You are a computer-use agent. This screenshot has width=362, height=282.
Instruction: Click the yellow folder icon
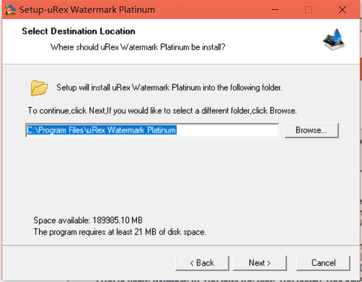(x=39, y=88)
